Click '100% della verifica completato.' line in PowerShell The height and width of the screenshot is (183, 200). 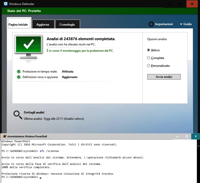click(x=26, y=167)
